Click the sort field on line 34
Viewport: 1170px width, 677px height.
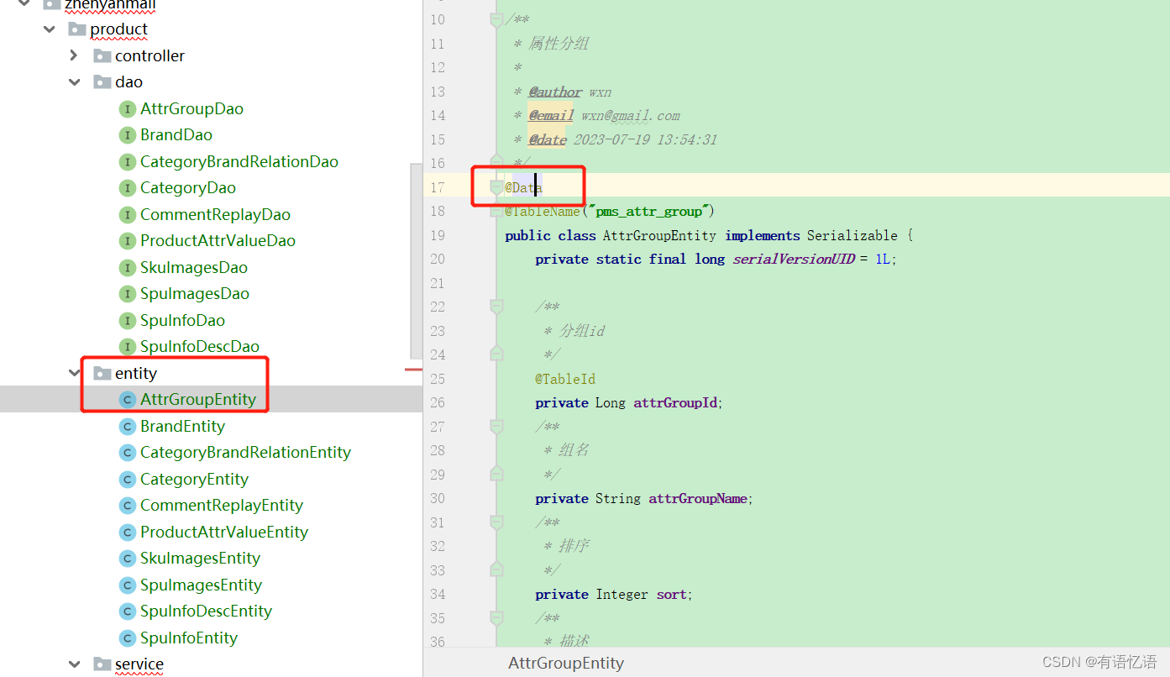pos(672,595)
